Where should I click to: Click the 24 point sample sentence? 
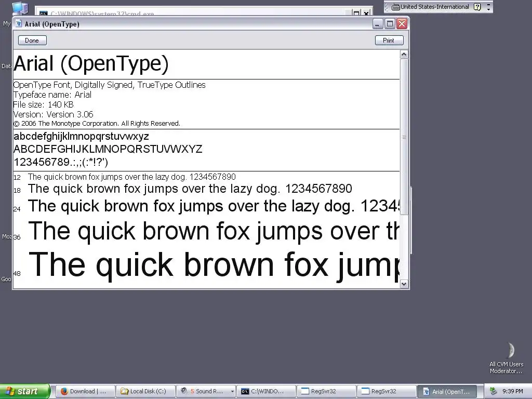(x=214, y=206)
